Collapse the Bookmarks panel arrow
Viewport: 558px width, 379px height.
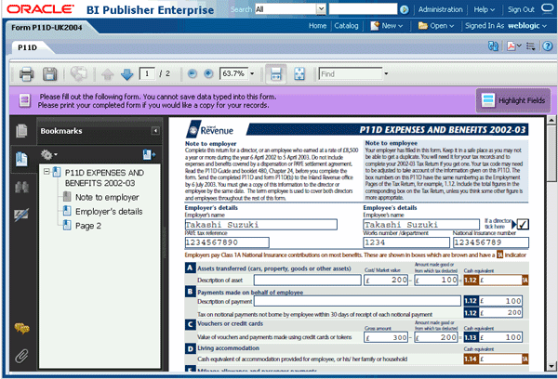155,131
